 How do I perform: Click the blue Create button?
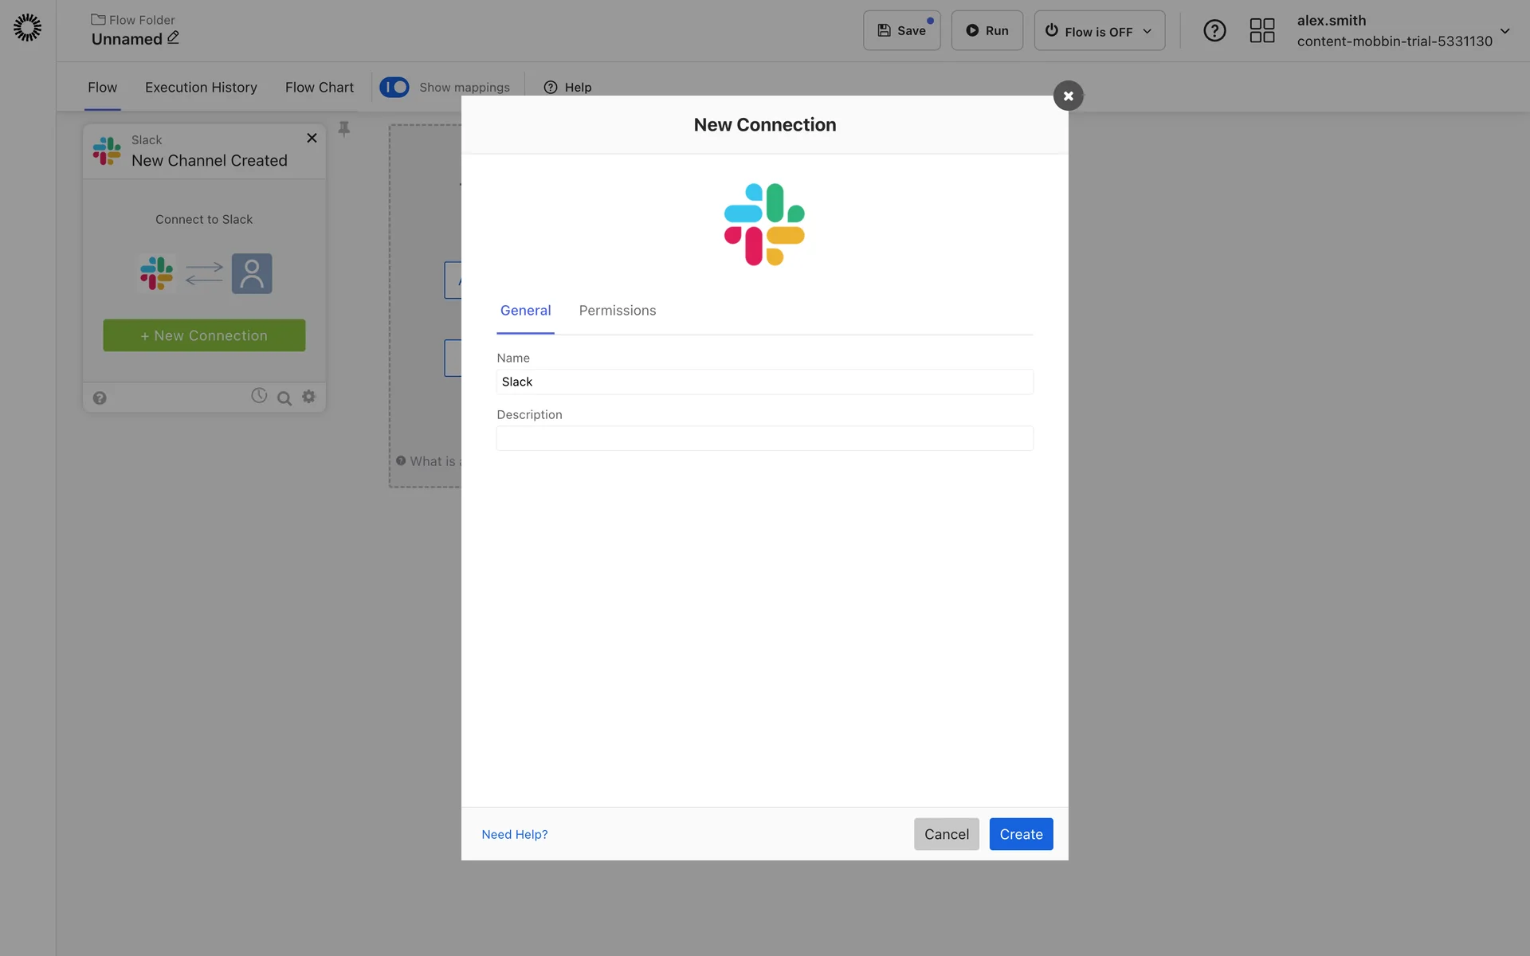pyautogui.click(x=1021, y=834)
